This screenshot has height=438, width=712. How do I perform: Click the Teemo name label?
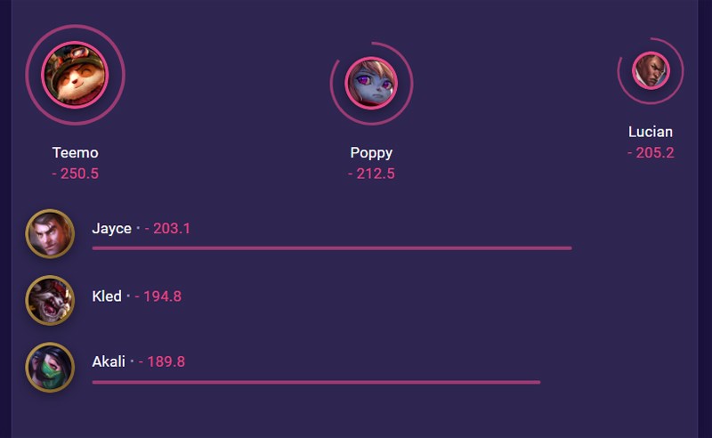pos(75,152)
